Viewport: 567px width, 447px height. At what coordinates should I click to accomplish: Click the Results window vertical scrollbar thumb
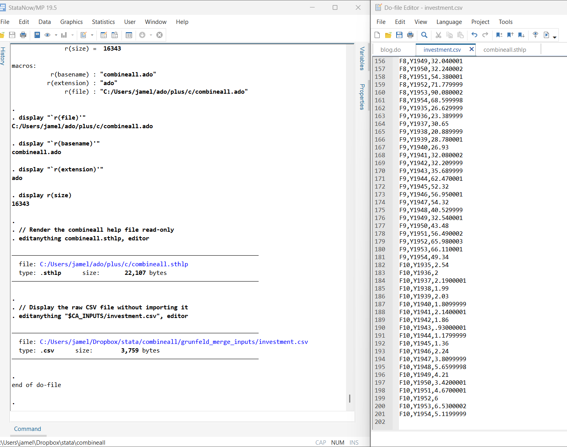(x=350, y=398)
